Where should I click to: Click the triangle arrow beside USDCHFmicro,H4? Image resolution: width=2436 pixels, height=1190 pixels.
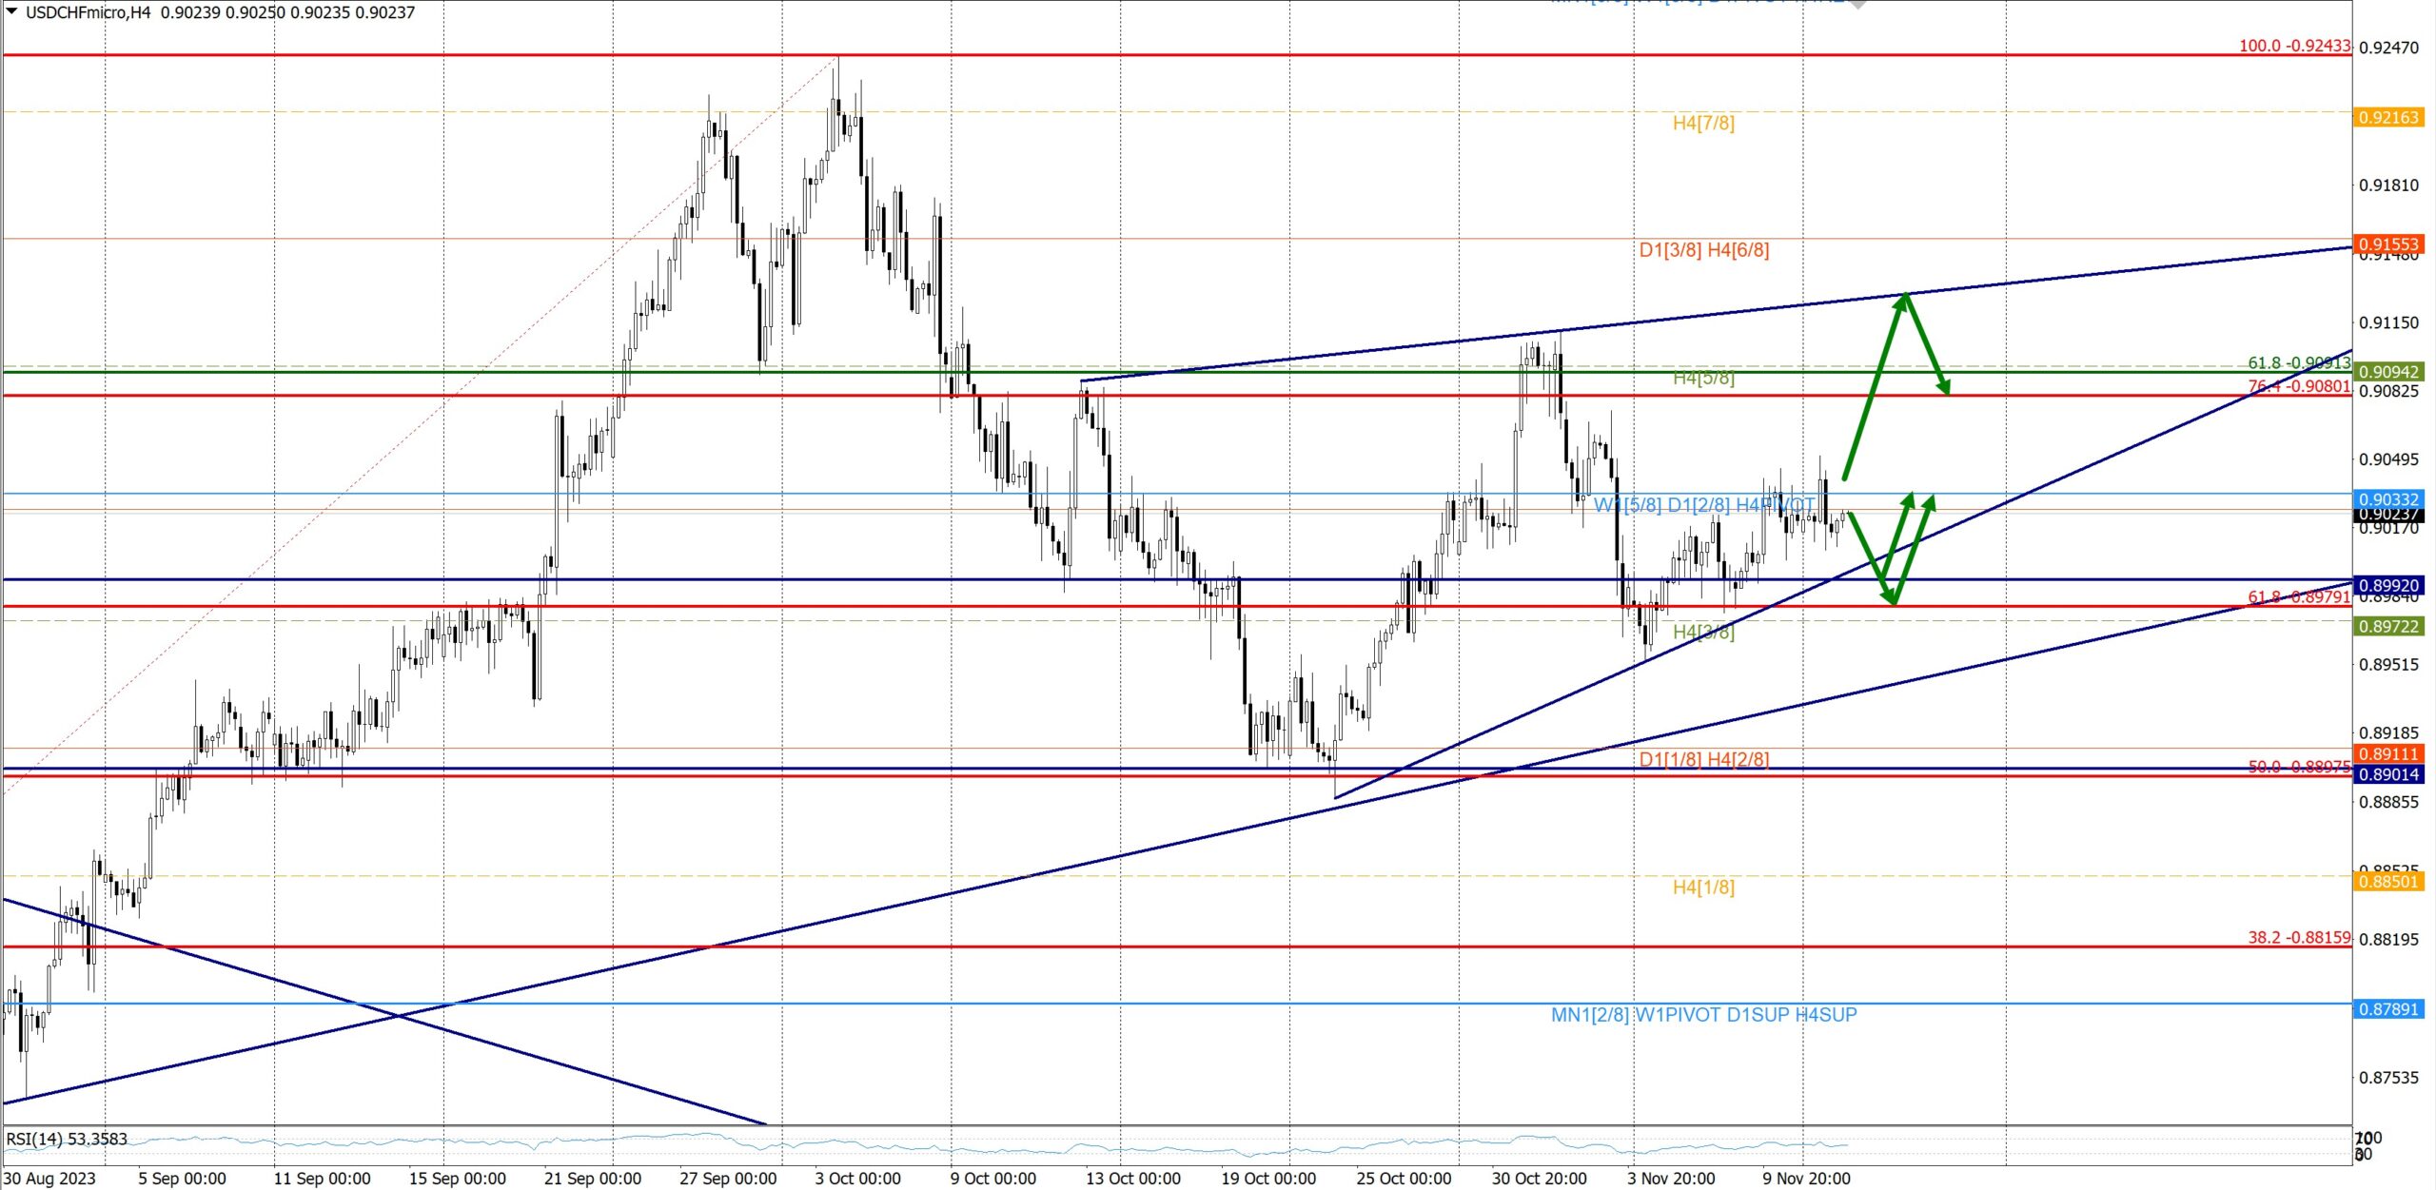pos(11,11)
